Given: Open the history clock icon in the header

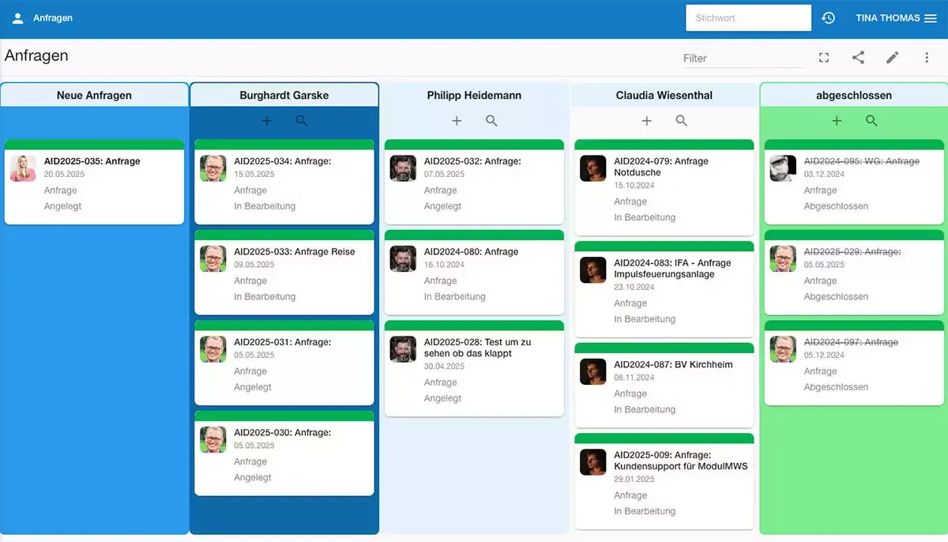Looking at the screenshot, I should (828, 17).
